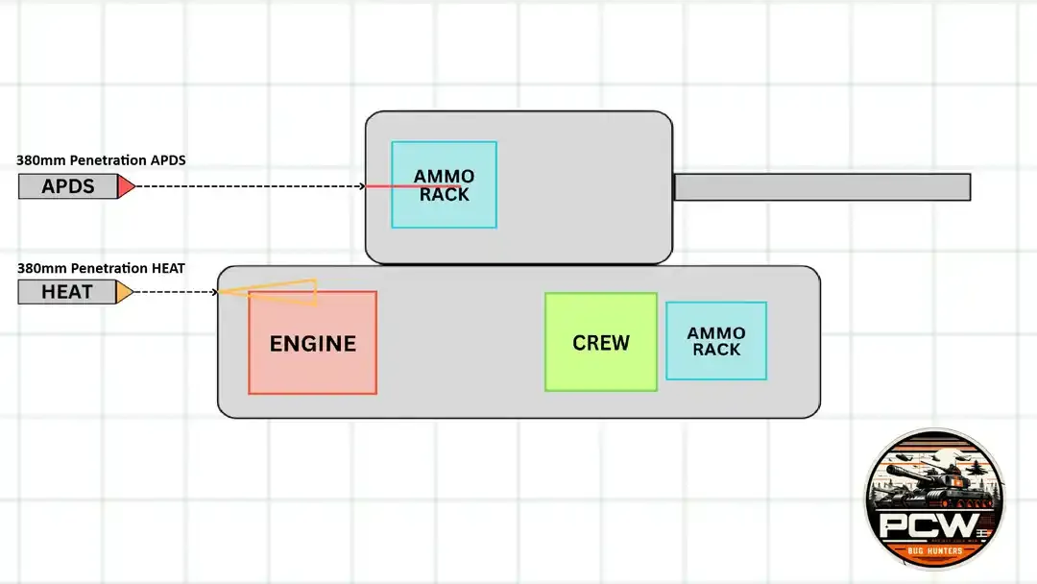Click the 380mm Penetration APDS caption
The image size is (1037, 584).
click(101, 160)
